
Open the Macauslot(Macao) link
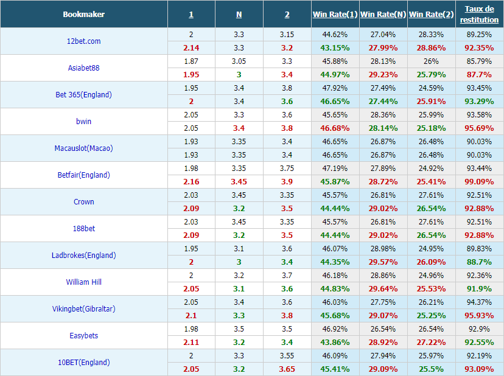point(83,148)
